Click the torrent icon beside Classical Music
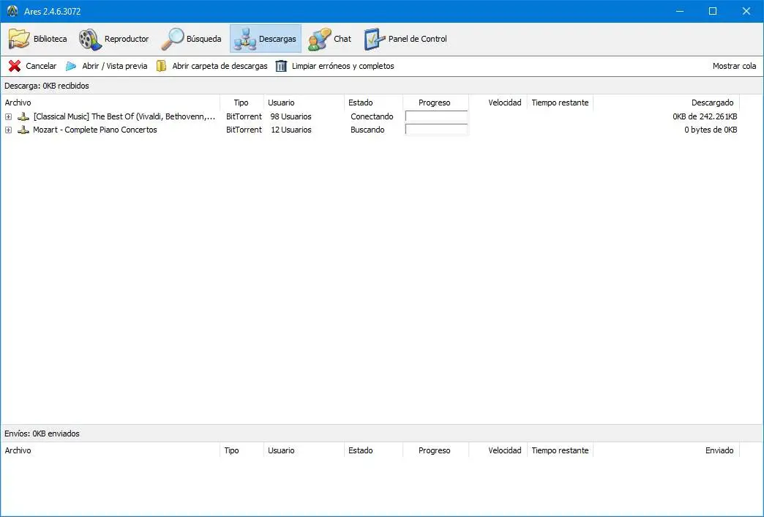The width and height of the screenshot is (764, 517). tap(23, 116)
